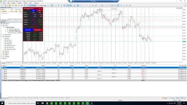
Task: Collapse the Alpari Demo03 node
Action: coord(4,27)
